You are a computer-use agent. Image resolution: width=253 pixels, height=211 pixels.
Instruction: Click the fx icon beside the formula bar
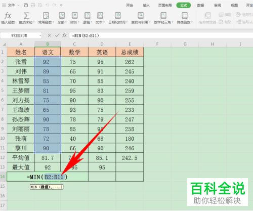coord(64,35)
